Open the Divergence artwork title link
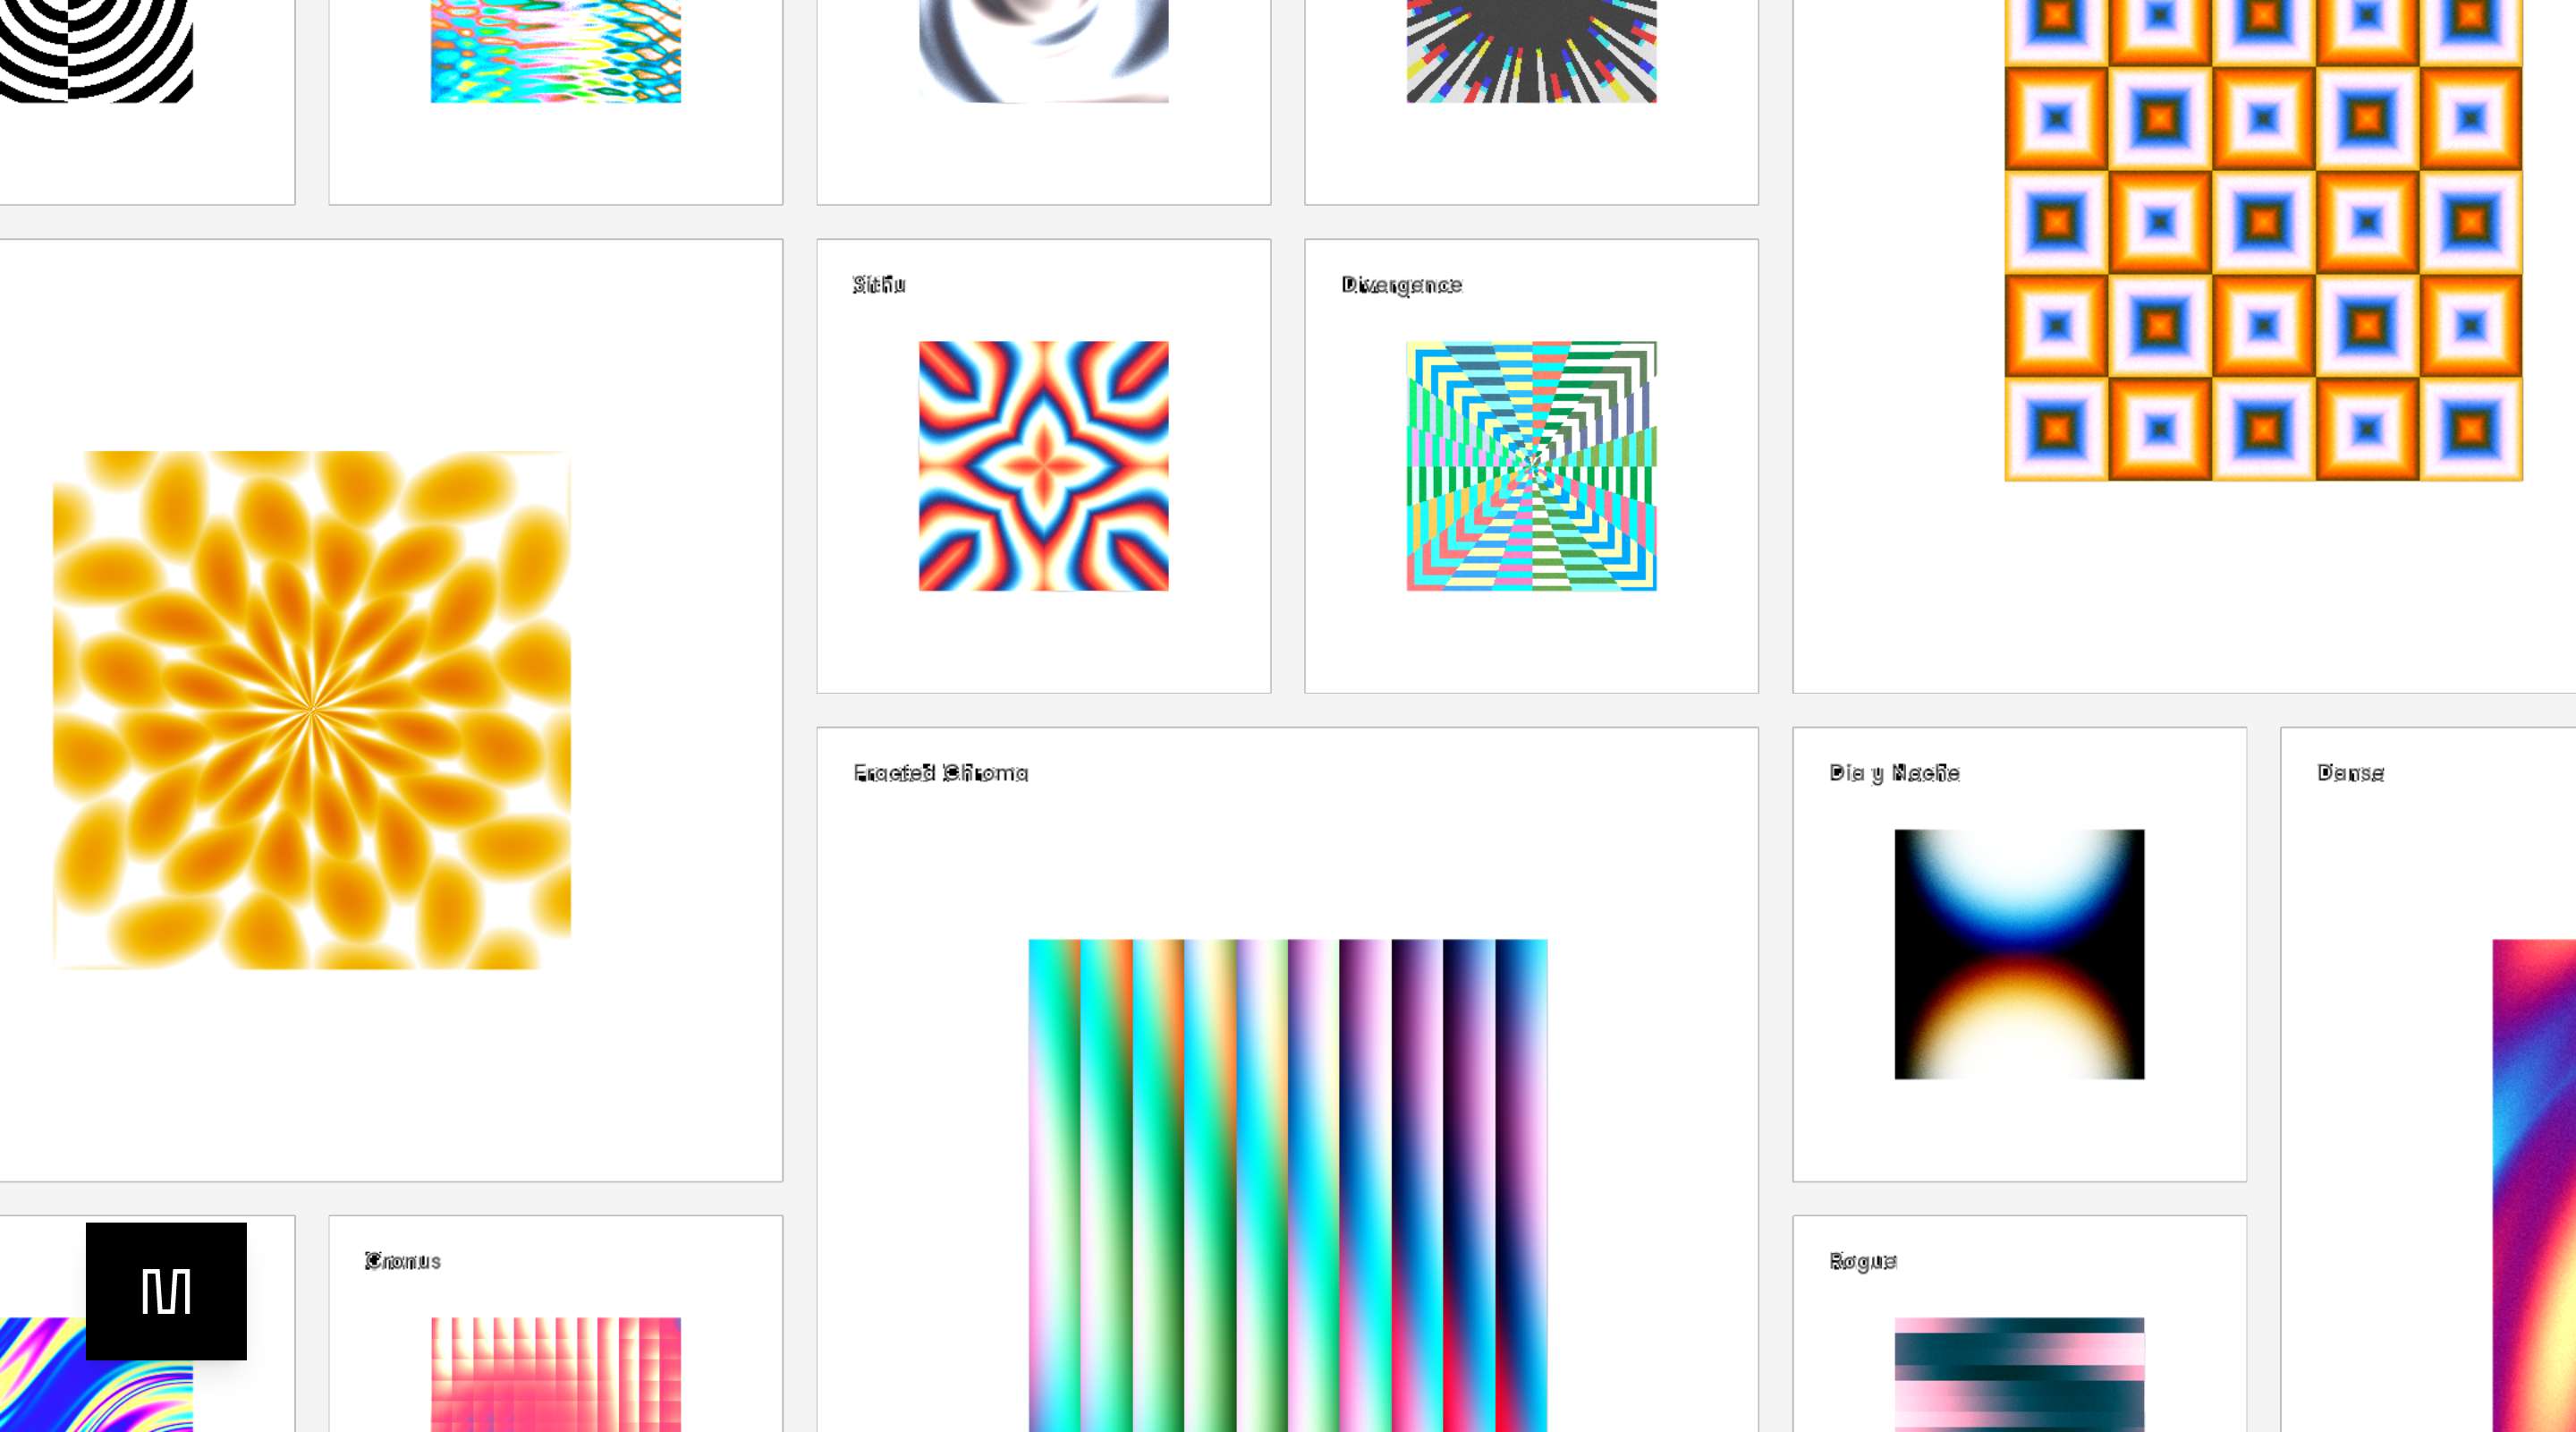 click(x=1400, y=285)
